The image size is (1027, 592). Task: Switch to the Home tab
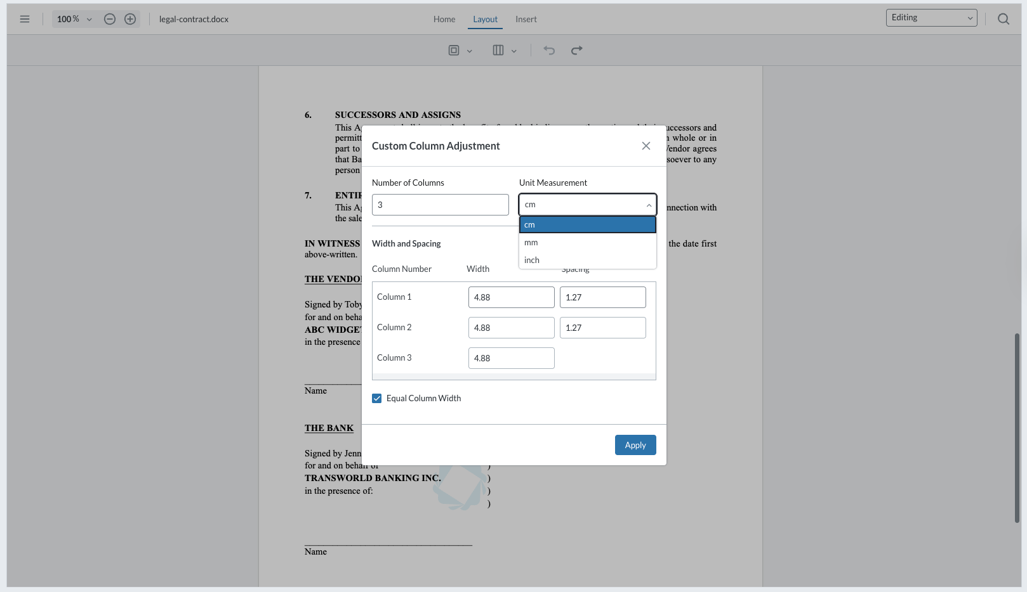pyautogui.click(x=444, y=19)
